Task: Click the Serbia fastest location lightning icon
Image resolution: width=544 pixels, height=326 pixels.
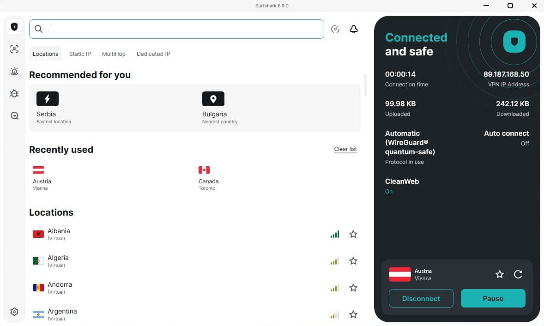Action: click(x=48, y=99)
